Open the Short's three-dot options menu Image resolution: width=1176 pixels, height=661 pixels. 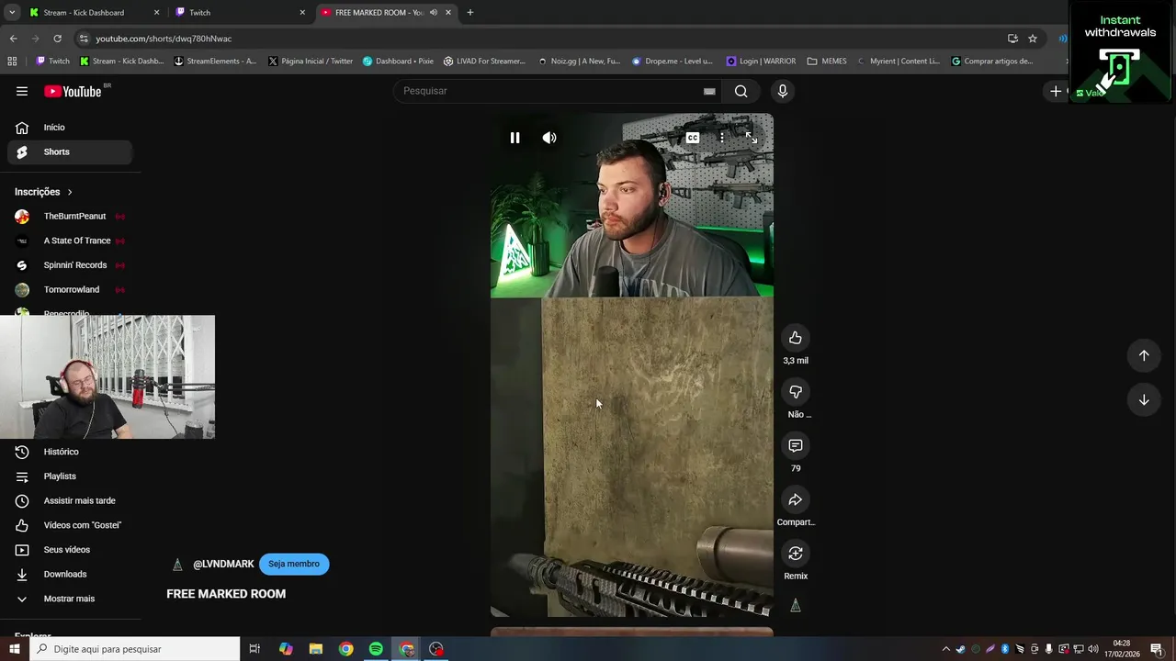click(x=722, y=138)
